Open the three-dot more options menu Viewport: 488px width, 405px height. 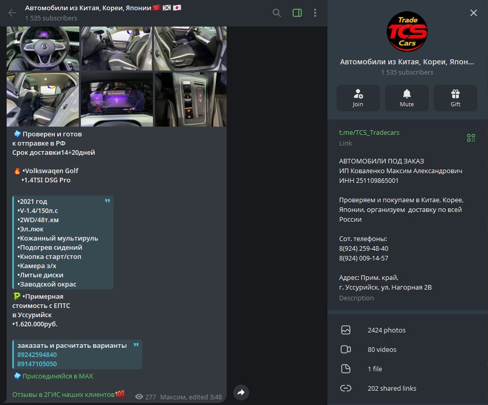(x=315, y=13)
